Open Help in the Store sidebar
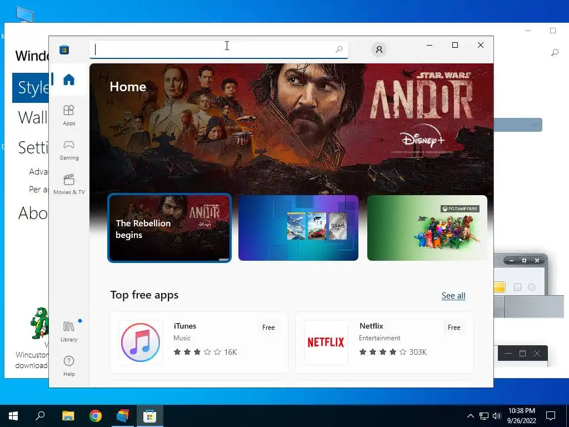Image resolution: width=569 pixels, height=427 pixels. [68, 366]
